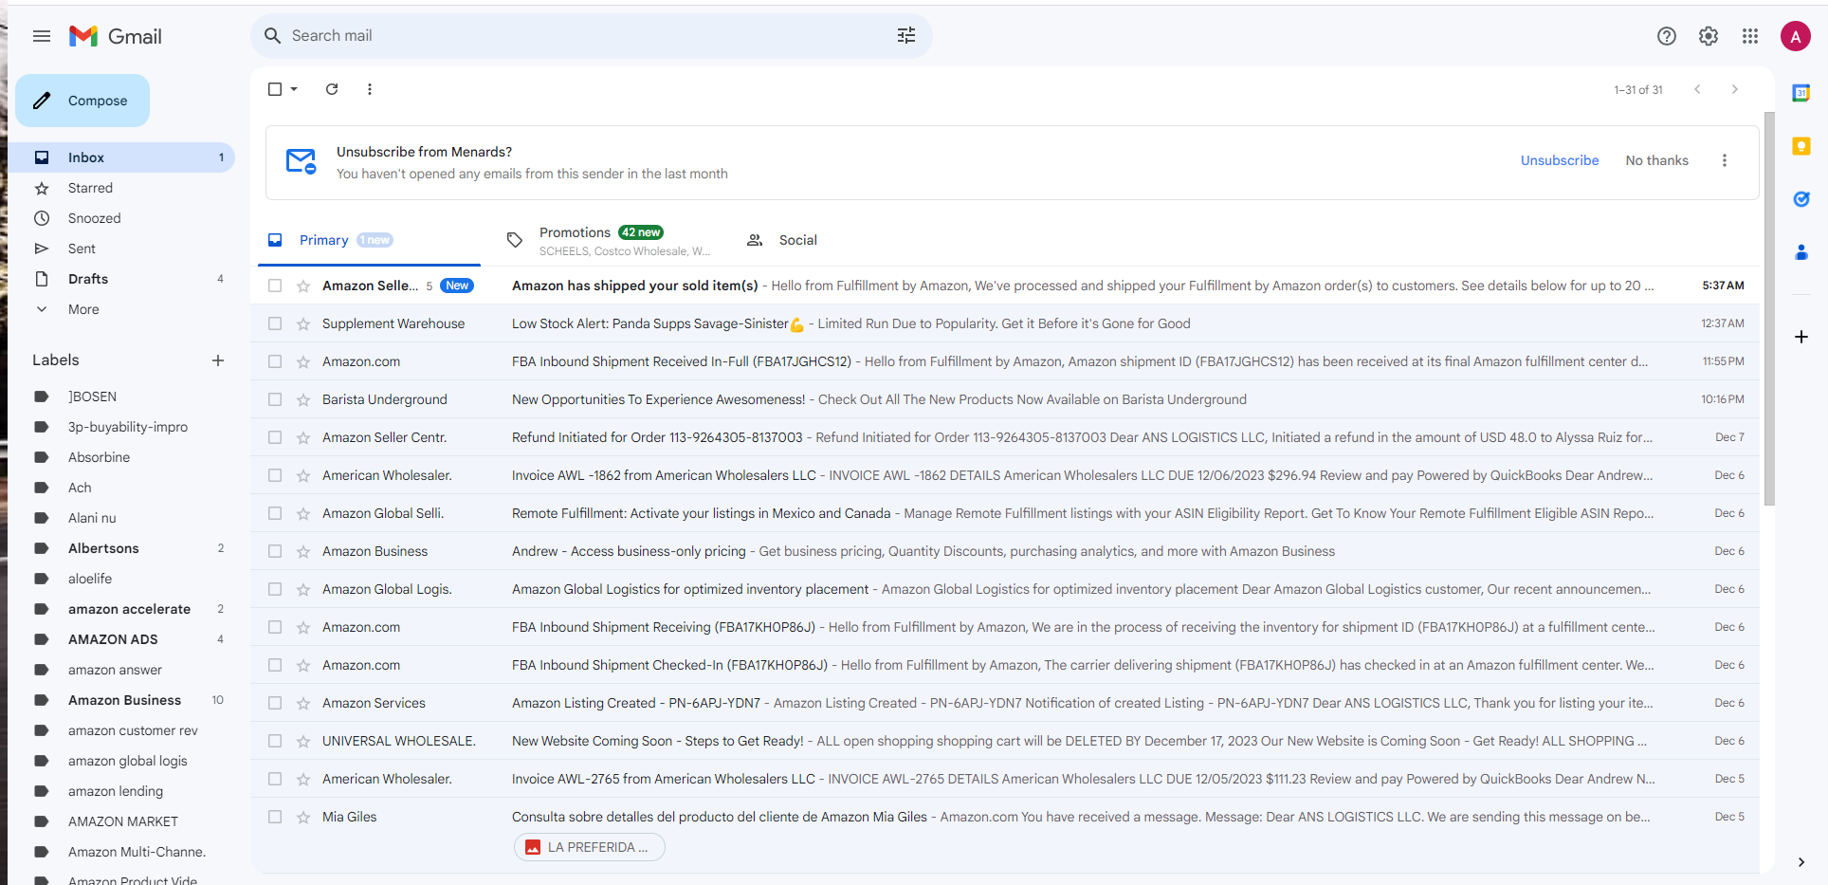Select the Refund Initiated email checkbox
The image size is (1828, 885).
click(275, 437)
